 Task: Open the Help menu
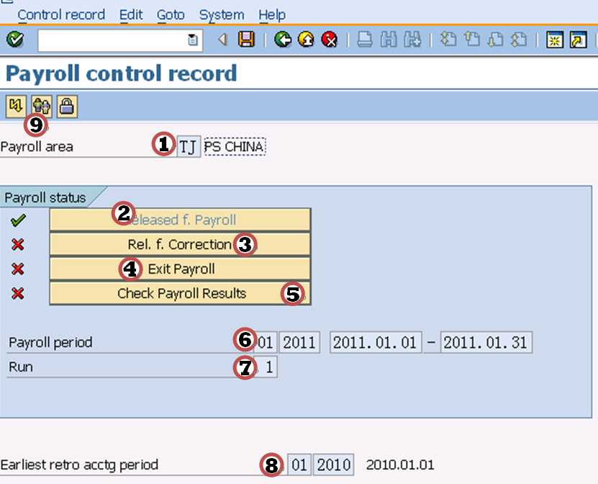[272, 15]
